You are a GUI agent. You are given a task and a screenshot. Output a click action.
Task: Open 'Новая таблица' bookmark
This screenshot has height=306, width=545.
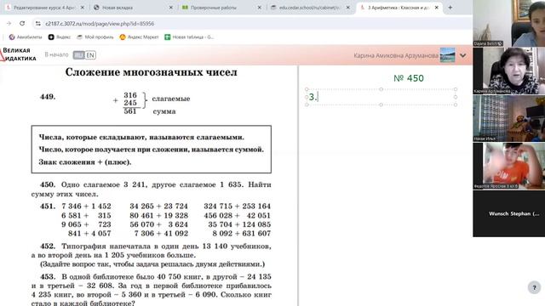(x=189, y=37)
